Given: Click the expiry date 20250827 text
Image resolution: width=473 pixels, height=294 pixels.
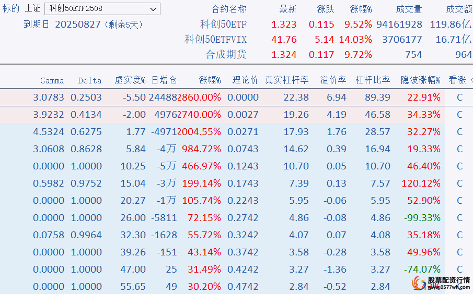Looking at the screenshot, I should pyautogui.click(x=77, y=24).
